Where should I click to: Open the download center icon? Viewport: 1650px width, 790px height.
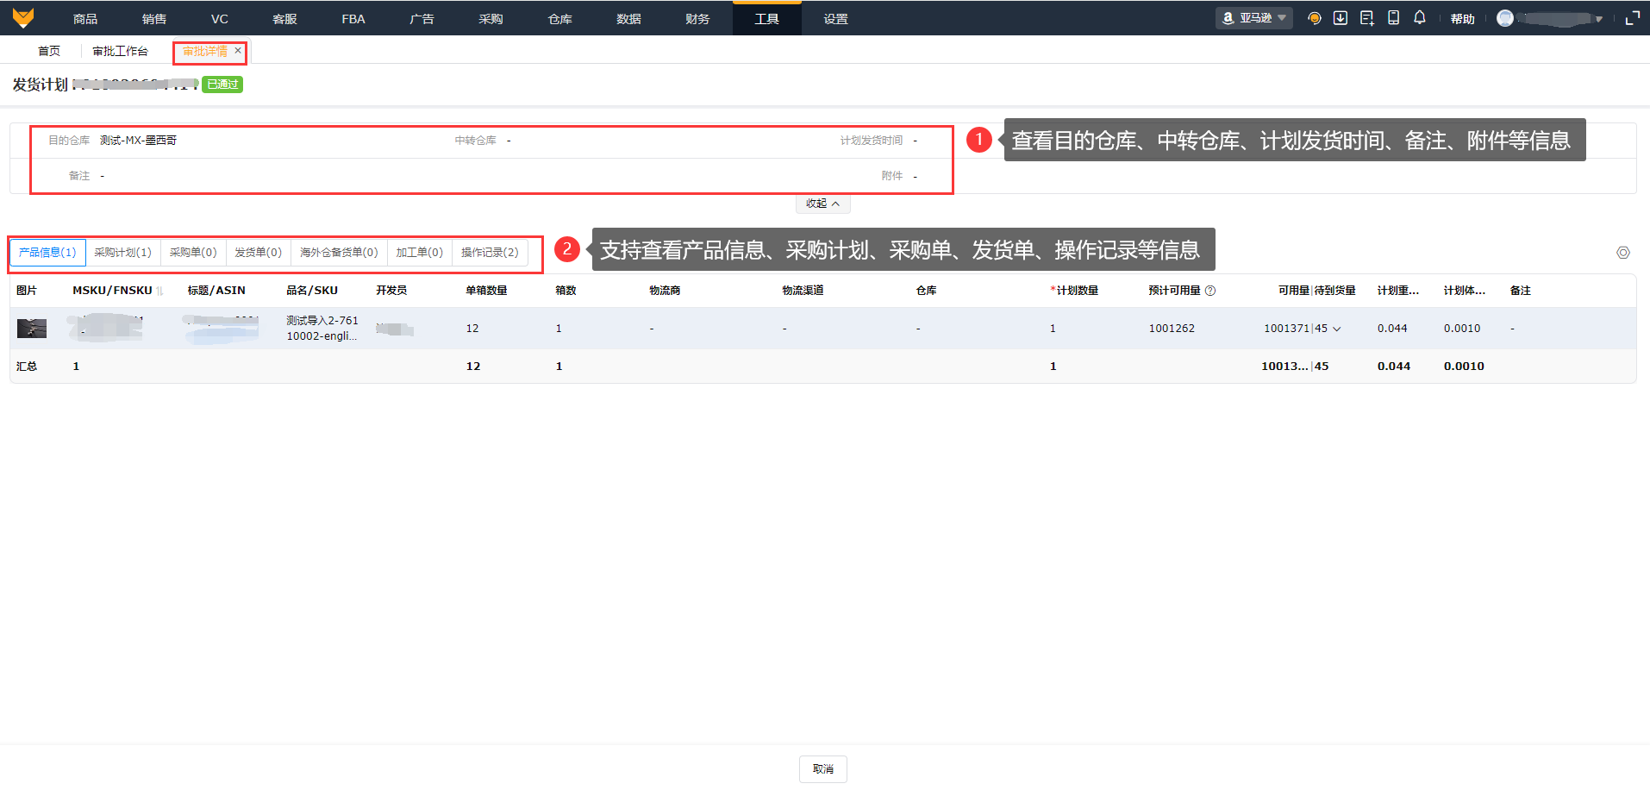tap(1341, 18)
